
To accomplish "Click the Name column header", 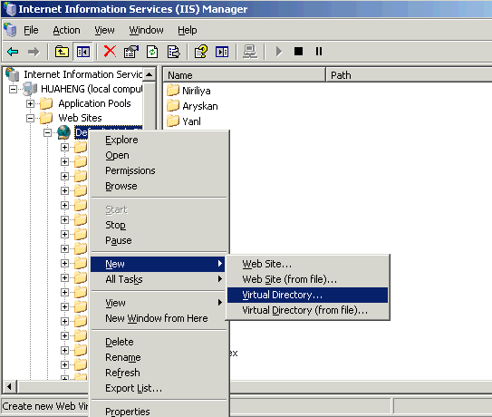I will tap(244, 75).
